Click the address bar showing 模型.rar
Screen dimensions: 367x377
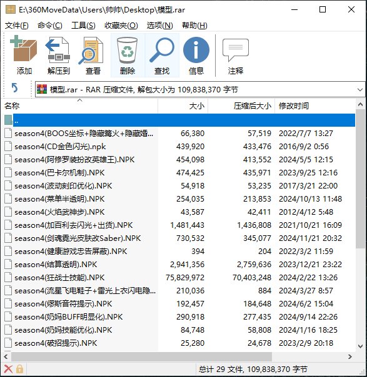pyautogui.click(x=200, y=90)
